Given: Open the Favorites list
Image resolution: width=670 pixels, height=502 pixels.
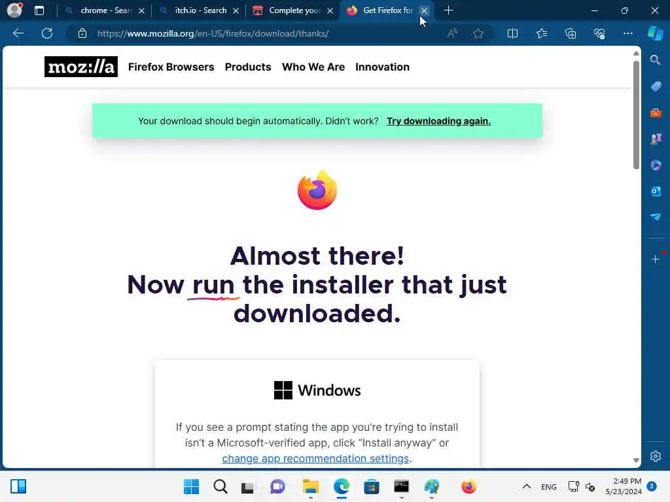Looking at the screenshot, I should pos(541,33).
